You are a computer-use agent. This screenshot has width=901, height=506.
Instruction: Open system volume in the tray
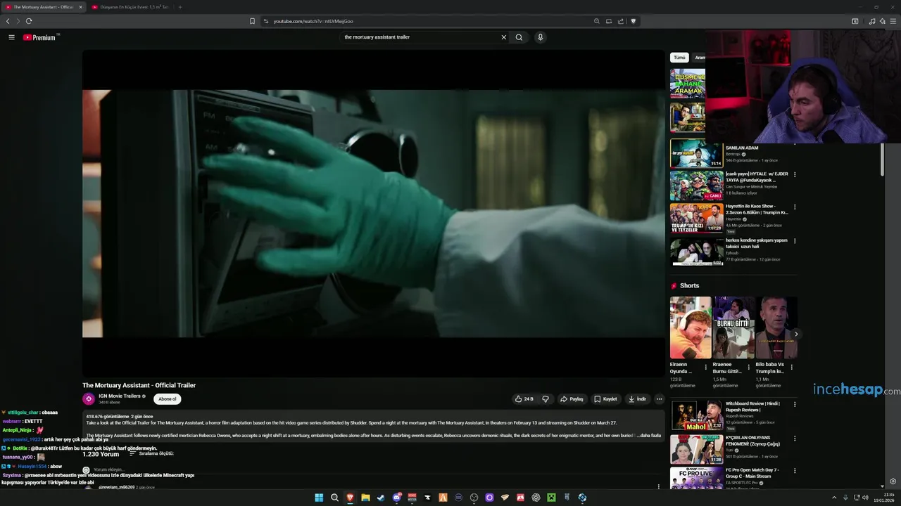pyautogui.click(x=865, y=498)
